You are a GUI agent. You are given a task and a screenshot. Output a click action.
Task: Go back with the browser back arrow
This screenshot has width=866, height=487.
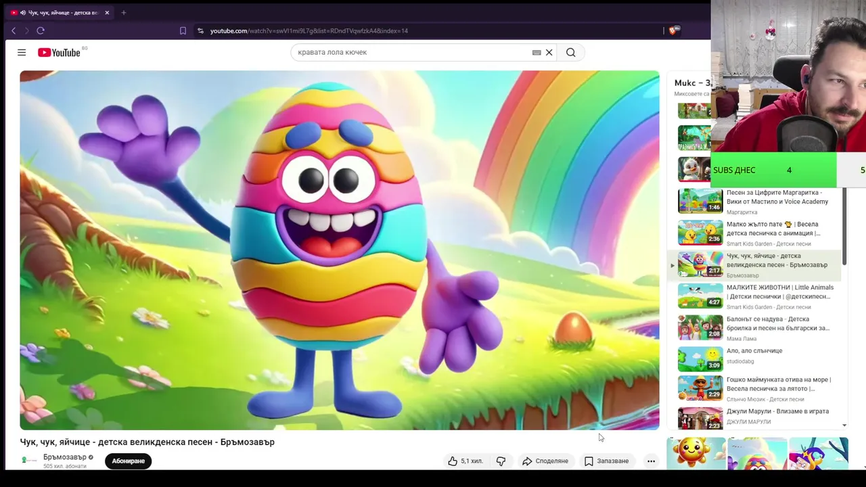coord(14,30)
